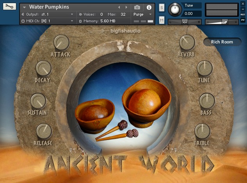This screenshot has width=247, height=183.
Task: Click the output level meter
Action: (x=222, y=10)
